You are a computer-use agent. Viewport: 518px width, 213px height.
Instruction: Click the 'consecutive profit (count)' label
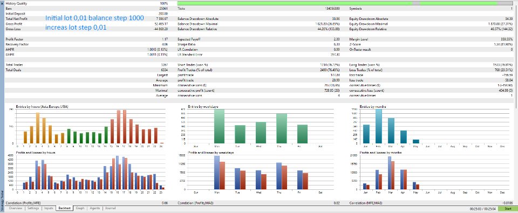coord(196,91)
